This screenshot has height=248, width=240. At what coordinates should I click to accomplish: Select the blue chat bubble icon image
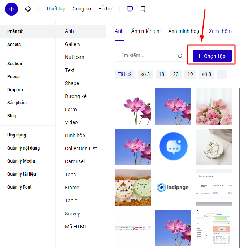173,147
